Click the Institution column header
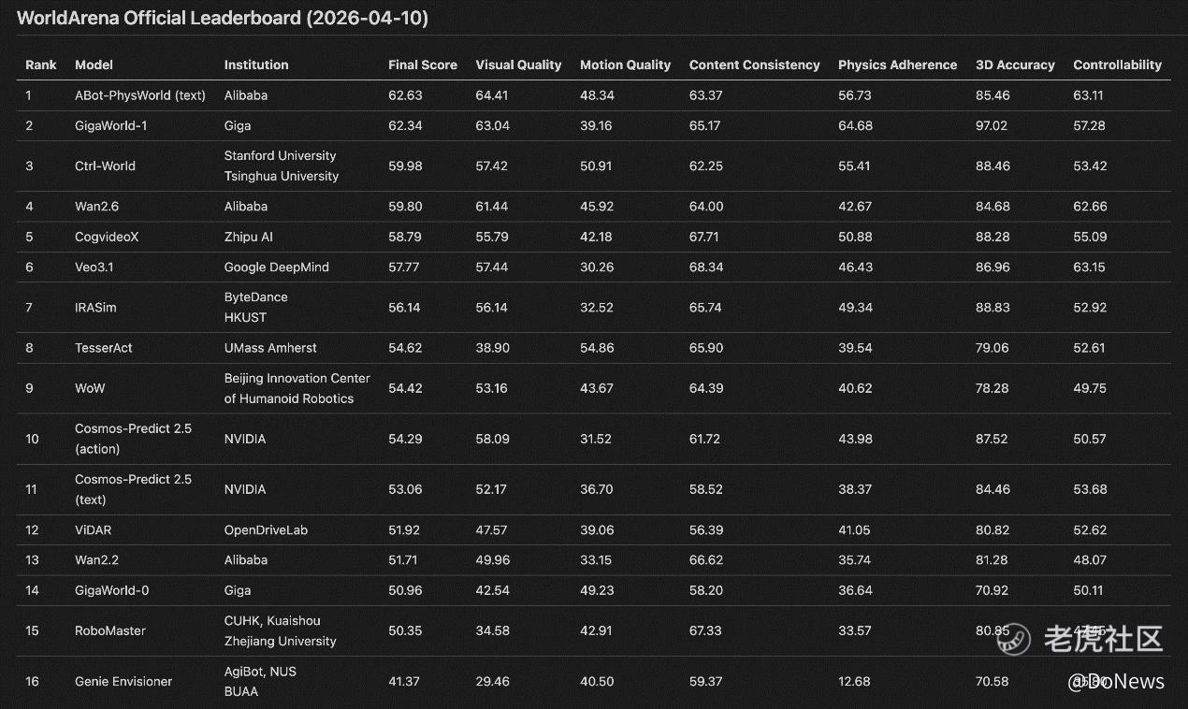 point(256,65)
